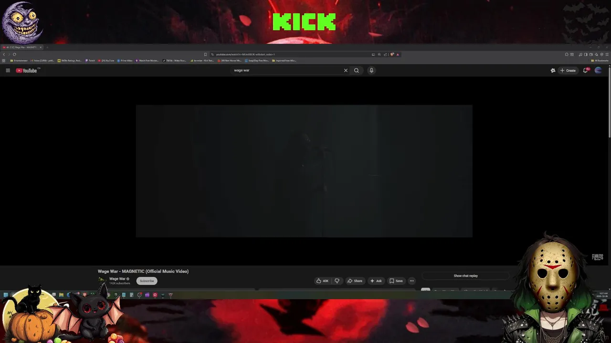Click the Brave rewards triangle icon
Screen dimensions: 611x343
(398, 54)
